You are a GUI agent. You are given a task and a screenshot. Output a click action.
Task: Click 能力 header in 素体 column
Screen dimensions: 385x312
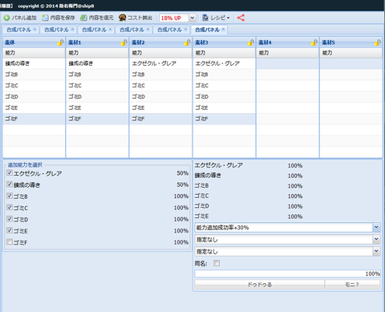coord(34,53)
